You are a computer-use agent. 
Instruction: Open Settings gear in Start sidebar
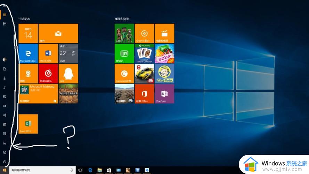(x=5, y=152)
